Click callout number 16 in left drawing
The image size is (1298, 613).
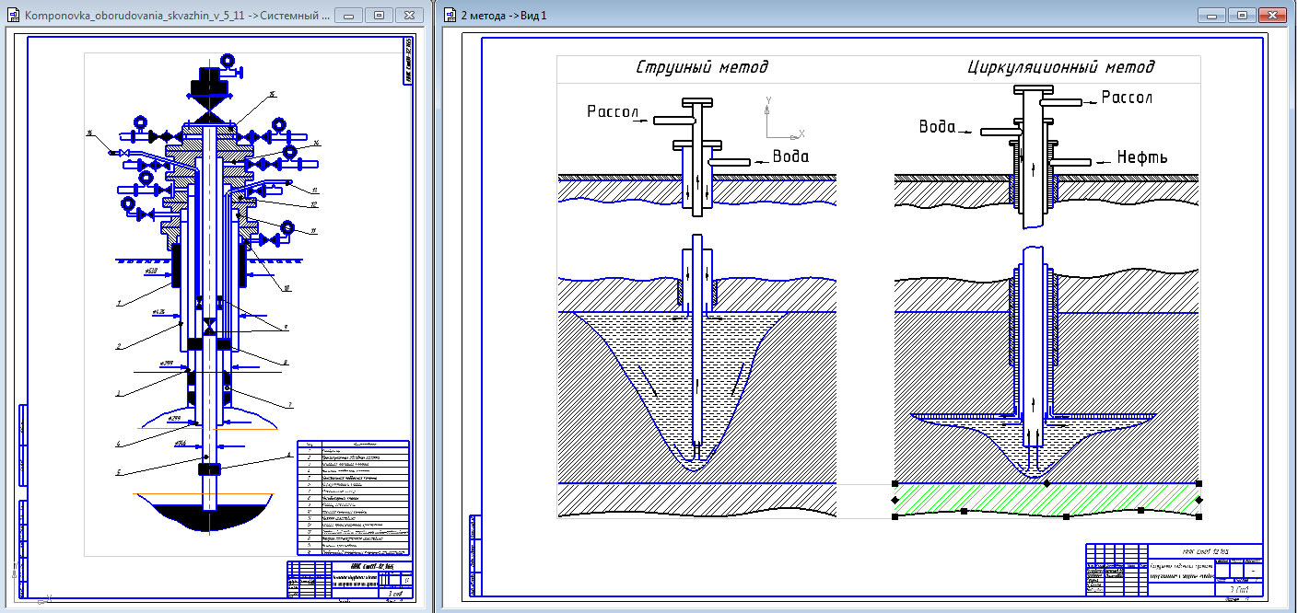coord(89,134)
